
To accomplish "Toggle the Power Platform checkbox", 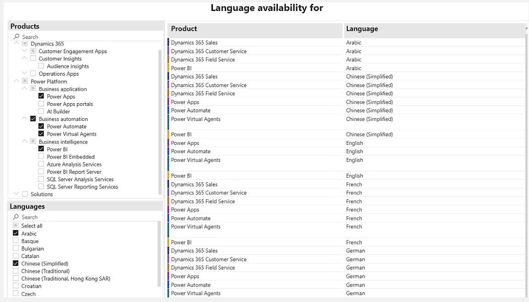I will pyautogui.click(x=25, y=81).
